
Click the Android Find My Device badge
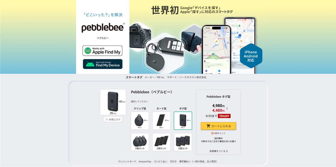102,64
